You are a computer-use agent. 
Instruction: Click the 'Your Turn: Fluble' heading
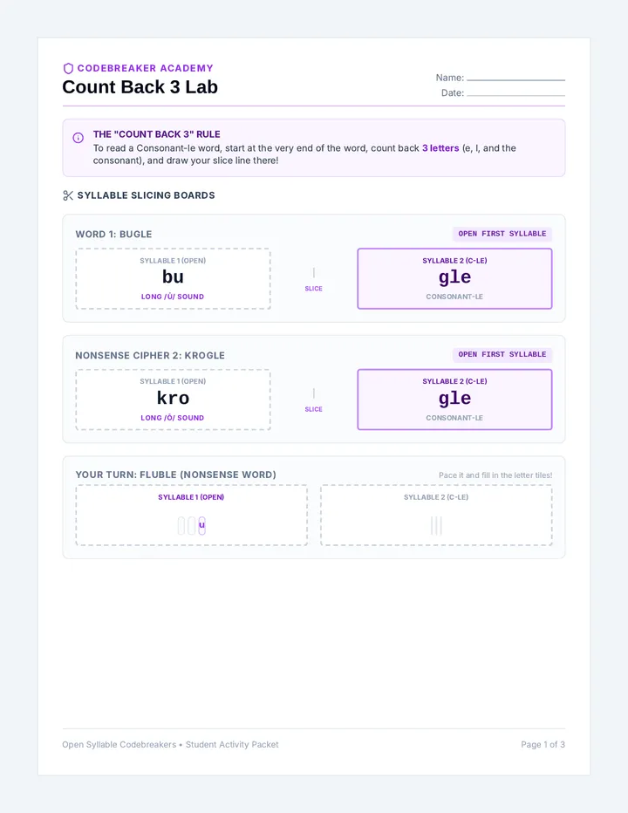click(x=176, y=475)
